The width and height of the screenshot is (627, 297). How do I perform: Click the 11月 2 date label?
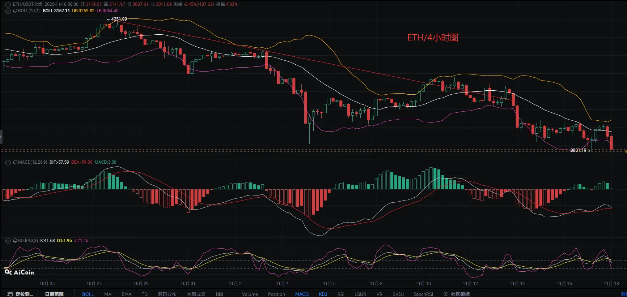(235, 284)
